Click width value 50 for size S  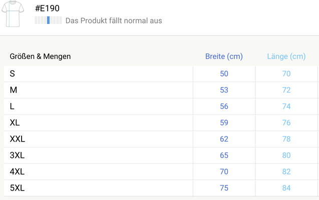(224, 74)
